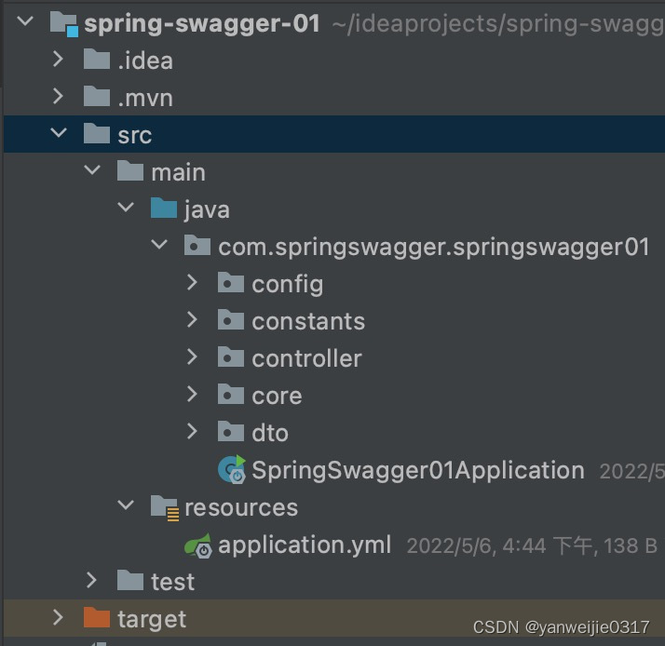
Task: Click the controller package icon
Action: 231,357
